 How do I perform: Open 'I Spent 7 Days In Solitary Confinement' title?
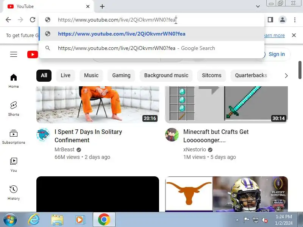(x=88, y=136)
